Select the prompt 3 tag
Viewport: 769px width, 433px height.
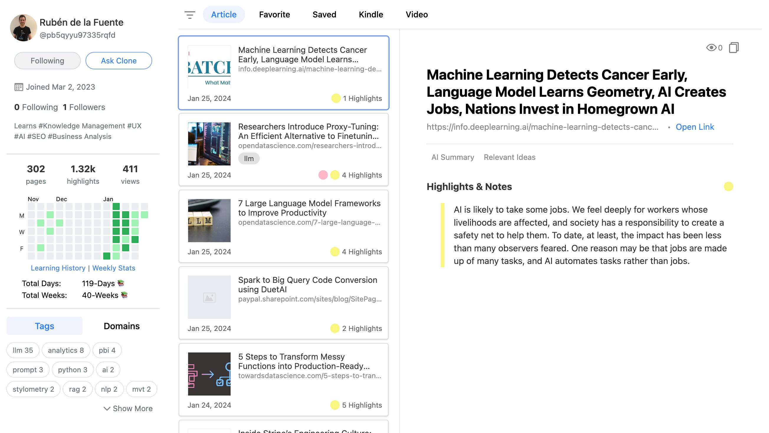[x=28, y=370]
